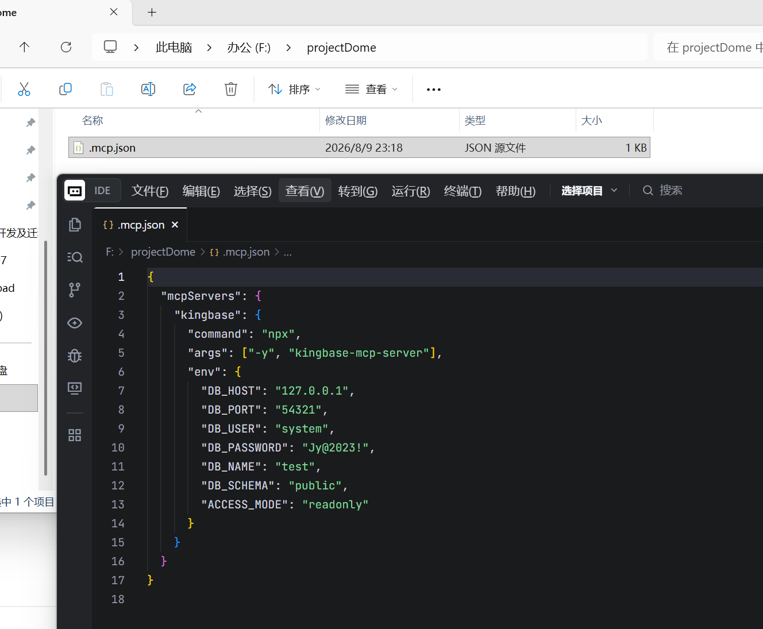Click line number 10 in editor gutter

click(x=118, y=447)
